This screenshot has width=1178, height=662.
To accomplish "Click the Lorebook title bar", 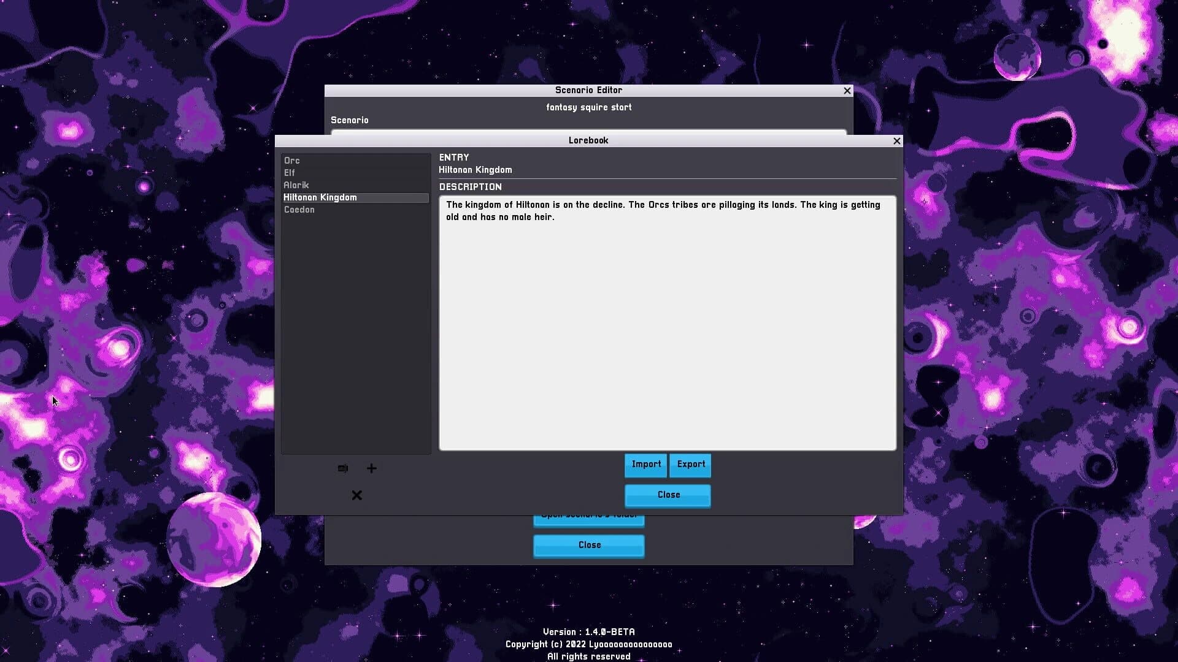I will (x=588, y=140).
